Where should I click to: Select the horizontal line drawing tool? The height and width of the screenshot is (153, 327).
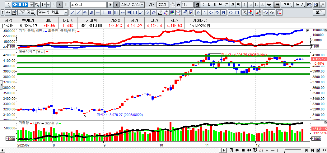pyautogui.click(x=97, y=12)
